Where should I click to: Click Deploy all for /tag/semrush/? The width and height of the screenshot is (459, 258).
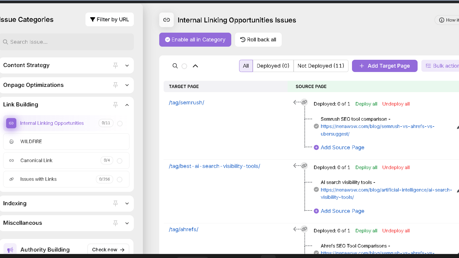point(366,104)
